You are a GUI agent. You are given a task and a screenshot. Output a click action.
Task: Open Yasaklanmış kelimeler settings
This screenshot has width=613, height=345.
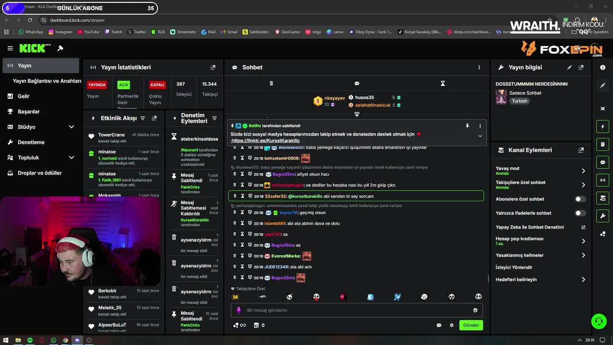click(540, 255)
